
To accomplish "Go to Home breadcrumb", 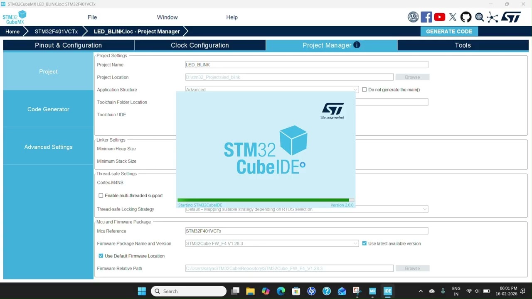I will click(12, 32).
